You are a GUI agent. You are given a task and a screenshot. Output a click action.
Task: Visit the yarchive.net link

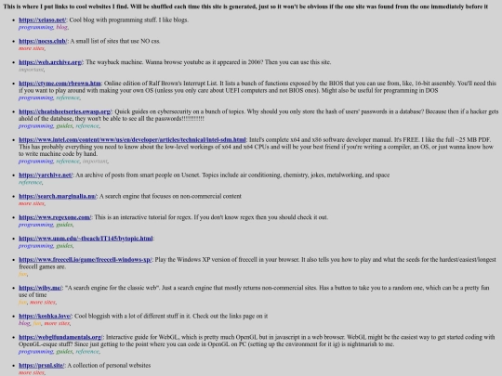point(46,175)
